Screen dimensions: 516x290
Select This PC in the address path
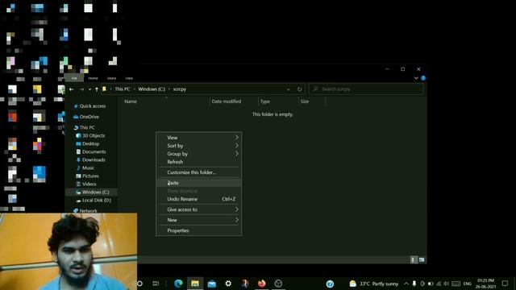(x=123, y=89)
